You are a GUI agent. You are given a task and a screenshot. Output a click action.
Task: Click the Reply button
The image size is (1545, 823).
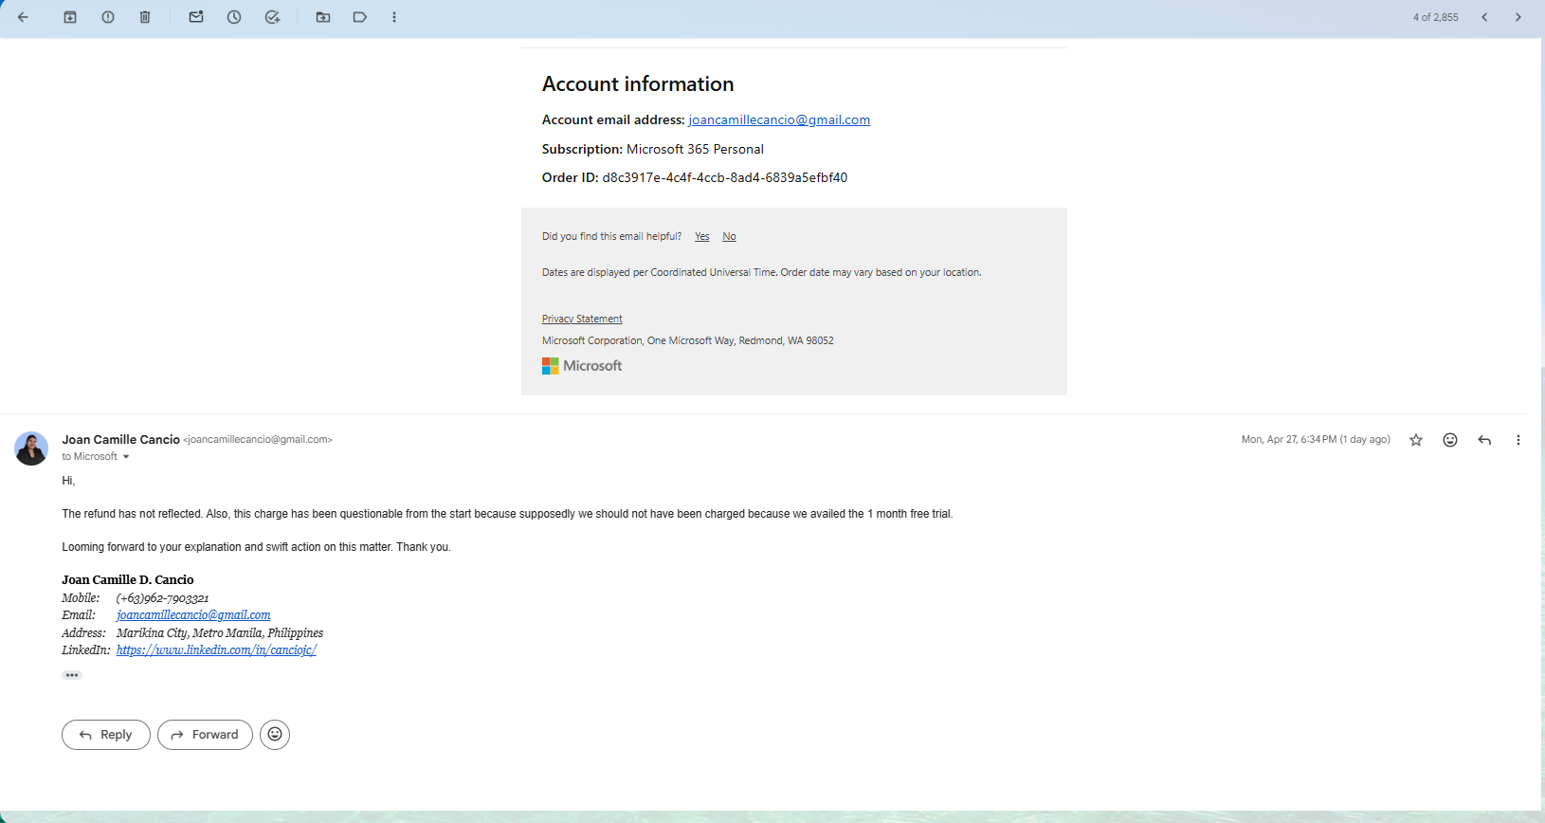[106, 735]
